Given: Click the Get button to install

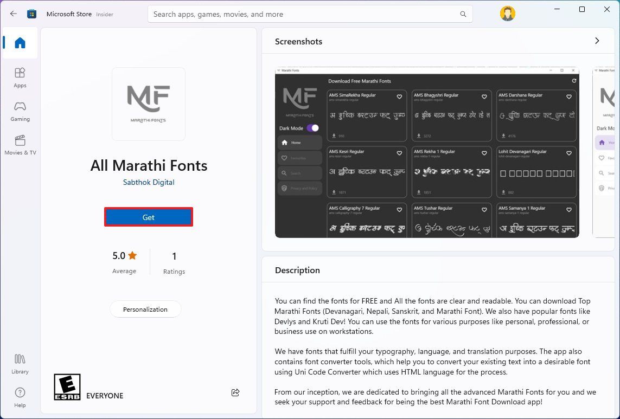Looking at the screenshot, I should [x=148, y=217].
